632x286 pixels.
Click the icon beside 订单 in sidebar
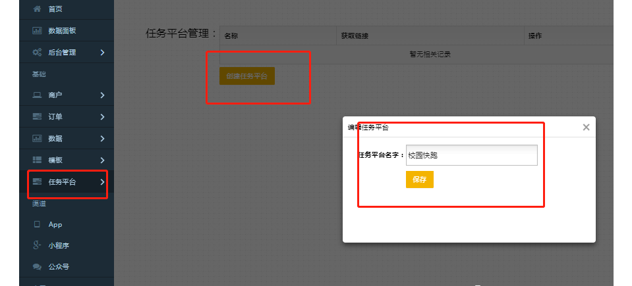pyautogui.click(x=37, y=117)
